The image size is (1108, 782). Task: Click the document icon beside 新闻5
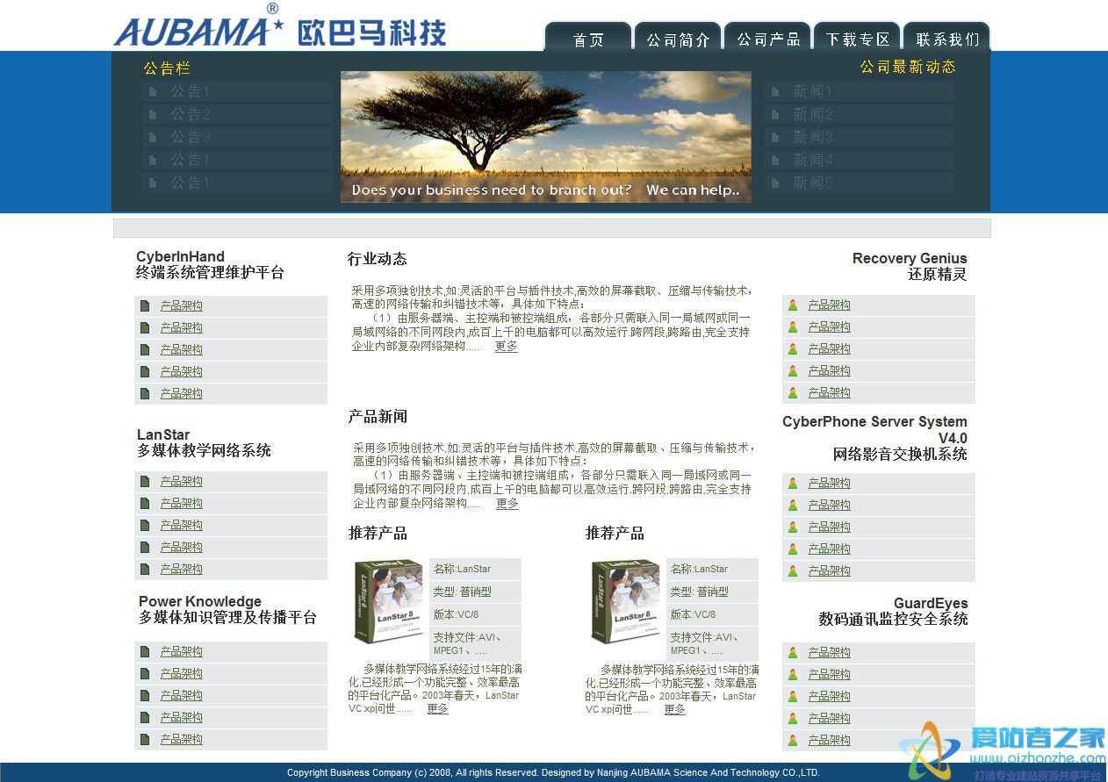click(x=774, y=183)
